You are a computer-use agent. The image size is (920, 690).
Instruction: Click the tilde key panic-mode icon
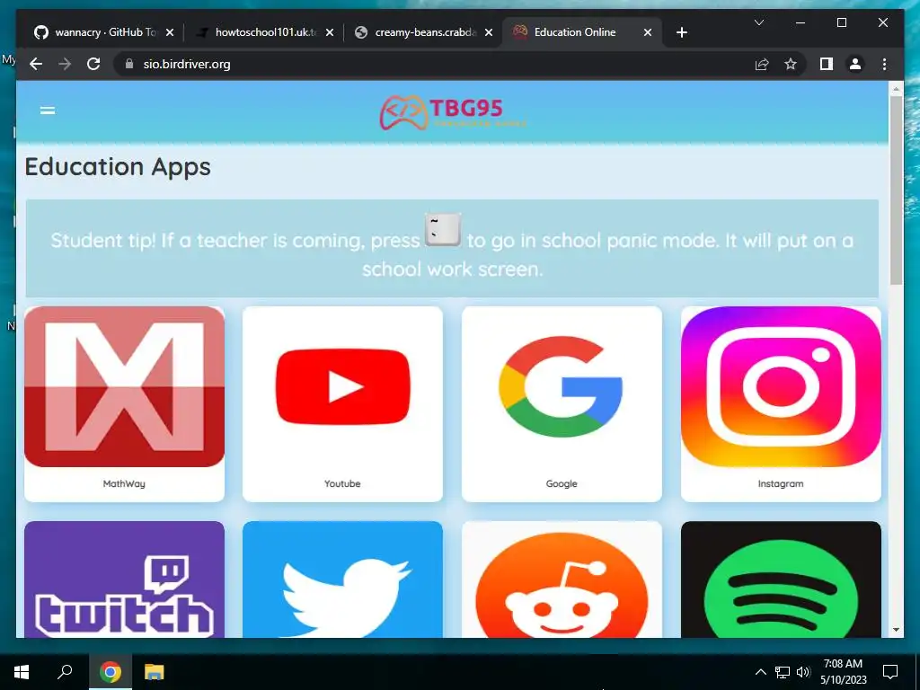pos(443,229)
